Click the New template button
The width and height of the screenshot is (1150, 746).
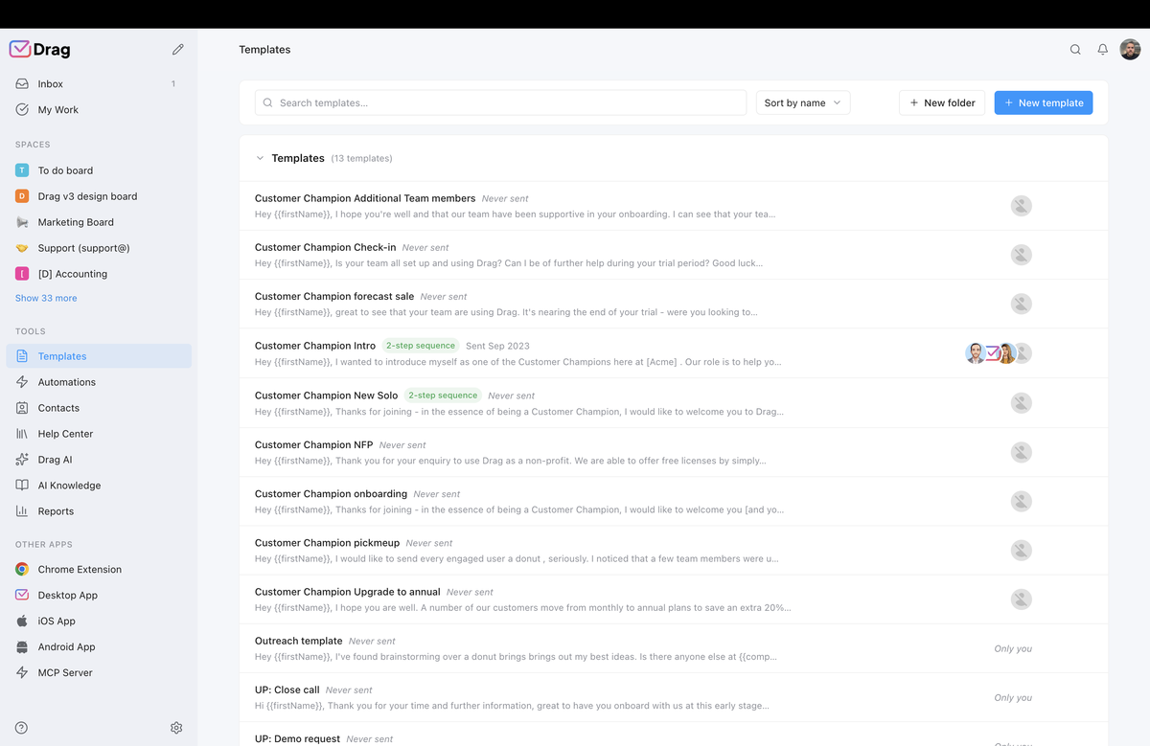[1044, 102]
